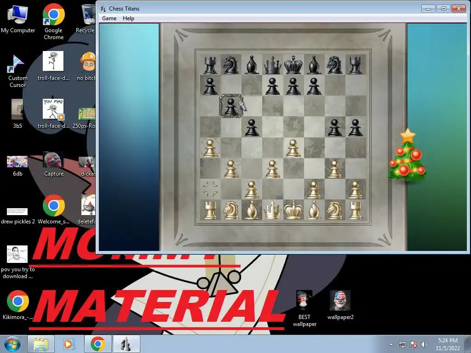Pick the black knight on g8

coord(335,65)
